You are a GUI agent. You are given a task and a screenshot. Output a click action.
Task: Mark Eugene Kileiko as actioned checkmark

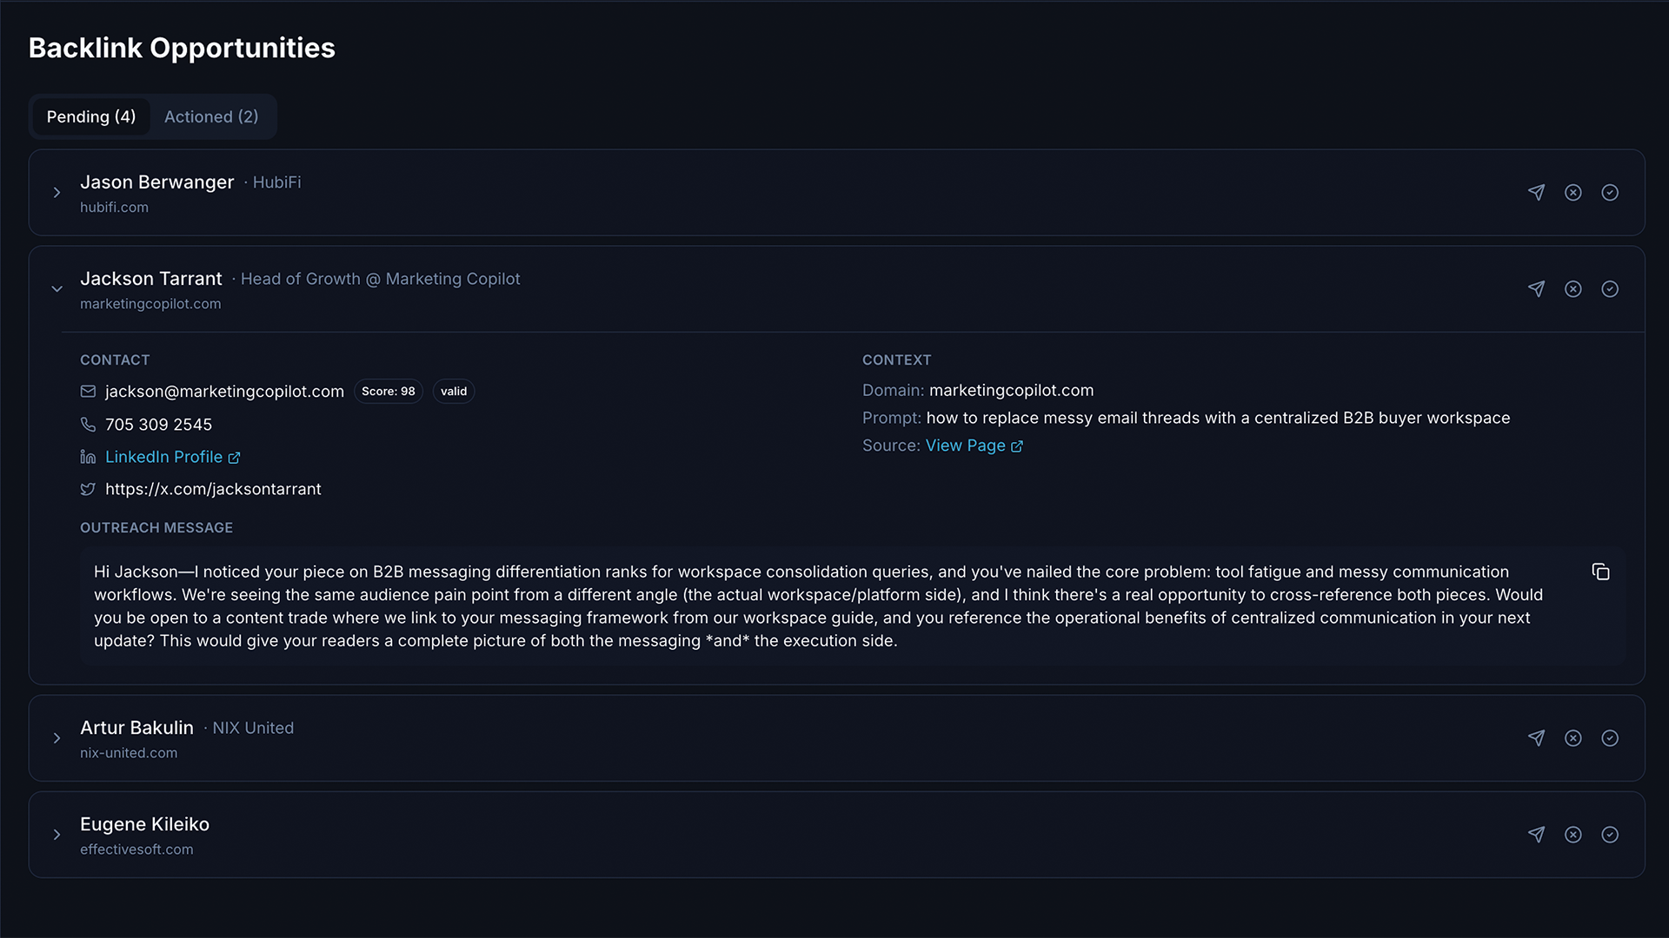point(1610,834)
